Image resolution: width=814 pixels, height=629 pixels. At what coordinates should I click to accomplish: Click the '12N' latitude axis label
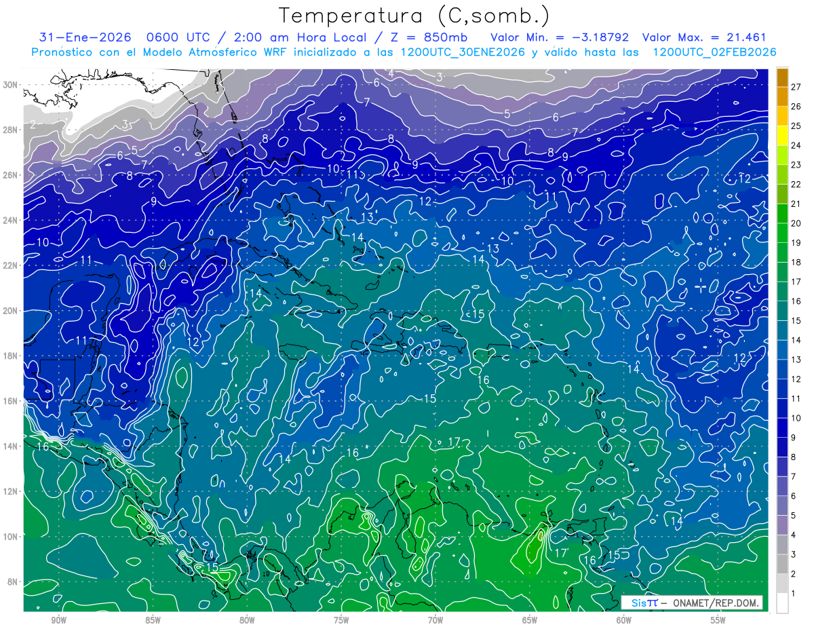[12, 491]
